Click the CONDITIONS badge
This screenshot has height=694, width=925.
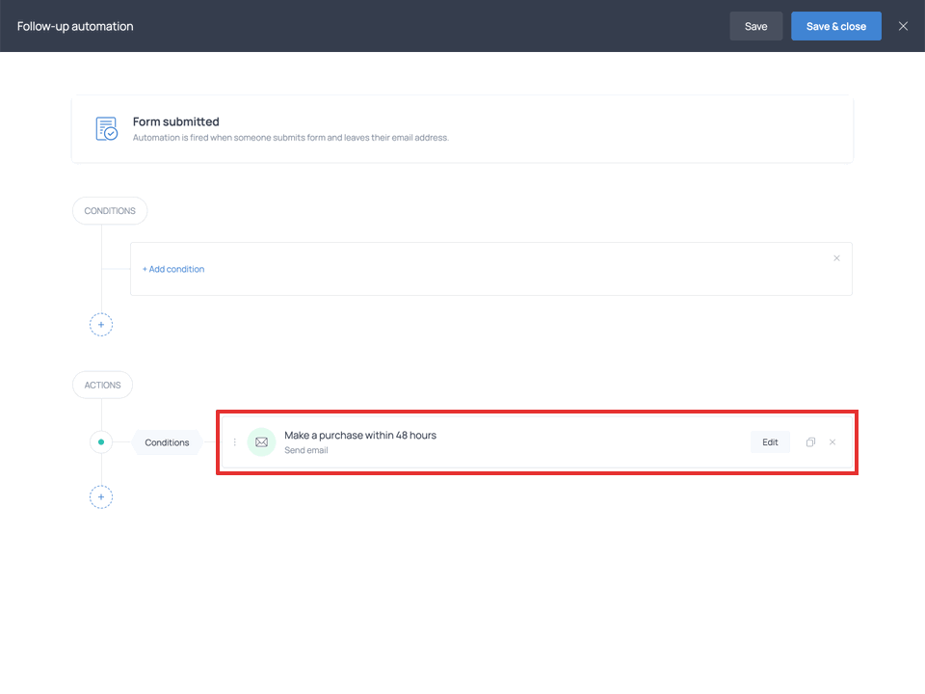[109, 210]
